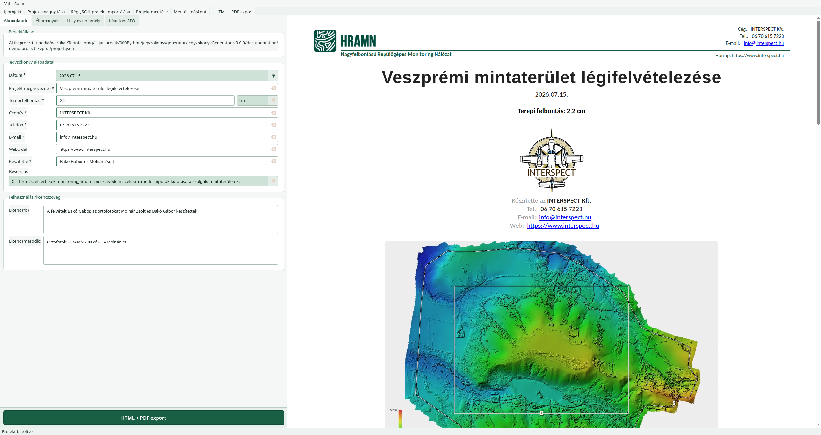This screenshot has width=821, height=435.
Task: Click Projekt mentése in the toolbar
Action: tap(152, 12)
